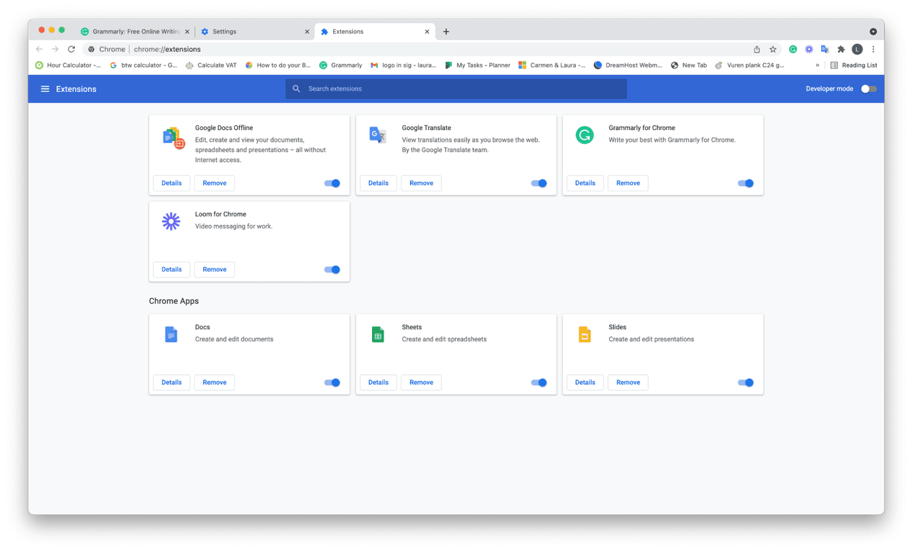The width and height of the screenshot is (913, 552).
Task: Remove the Grammarly for Chrome extension
Action: point(628,183)
